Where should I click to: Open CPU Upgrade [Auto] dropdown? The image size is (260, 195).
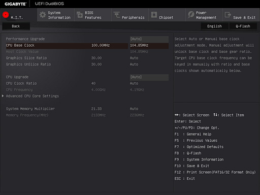tap(149, 77)
